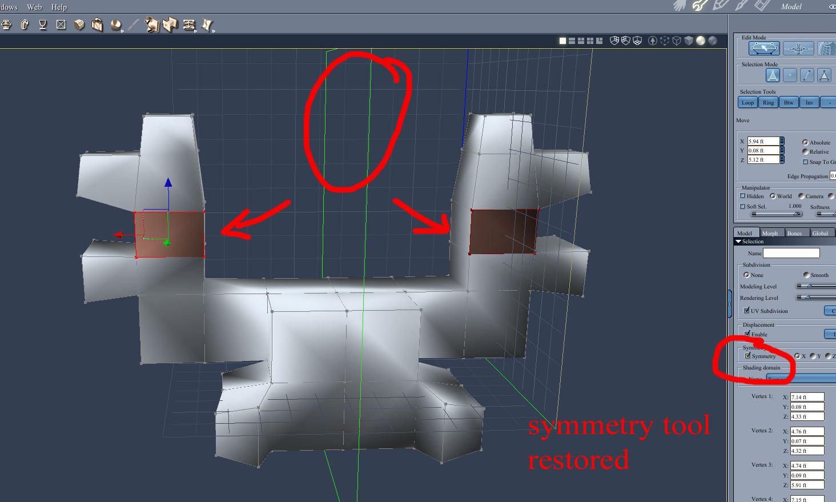Switch to the Model room wrench icon
The width and height of the screenshot is (836, 502).
pyautogui.click(x=700, y=6)
